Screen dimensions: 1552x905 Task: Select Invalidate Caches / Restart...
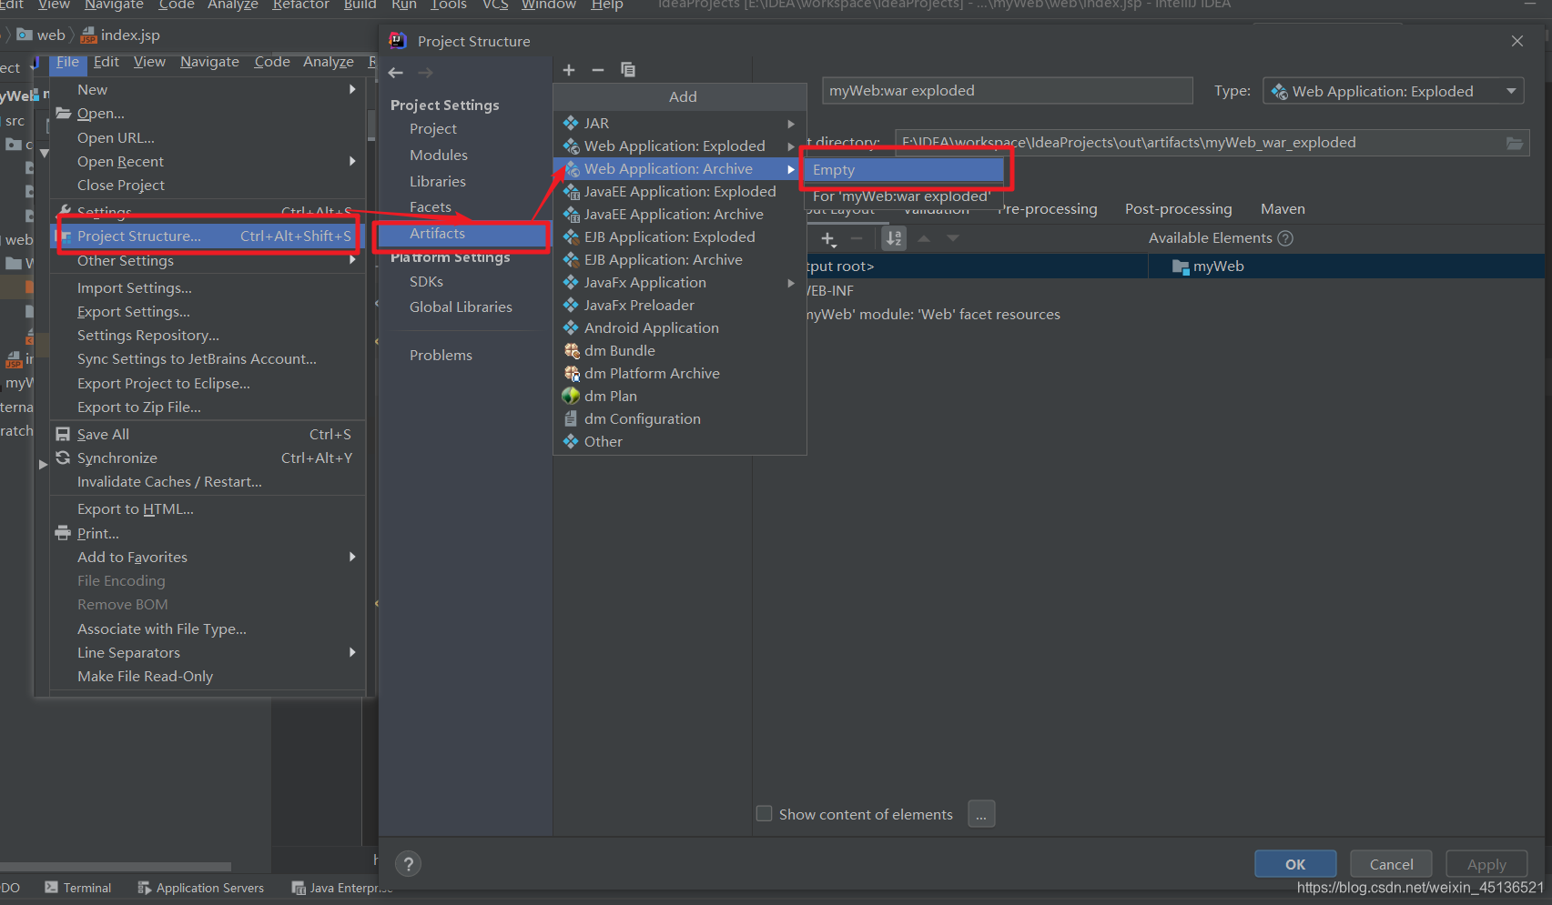169,481
